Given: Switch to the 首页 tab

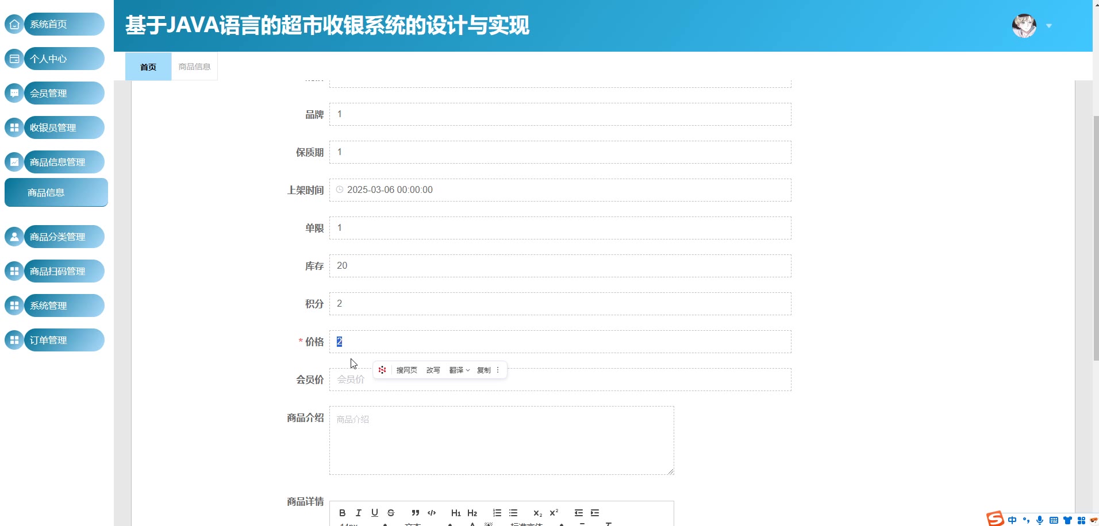Looking at the screenshot, I should (x=148, y=67).
